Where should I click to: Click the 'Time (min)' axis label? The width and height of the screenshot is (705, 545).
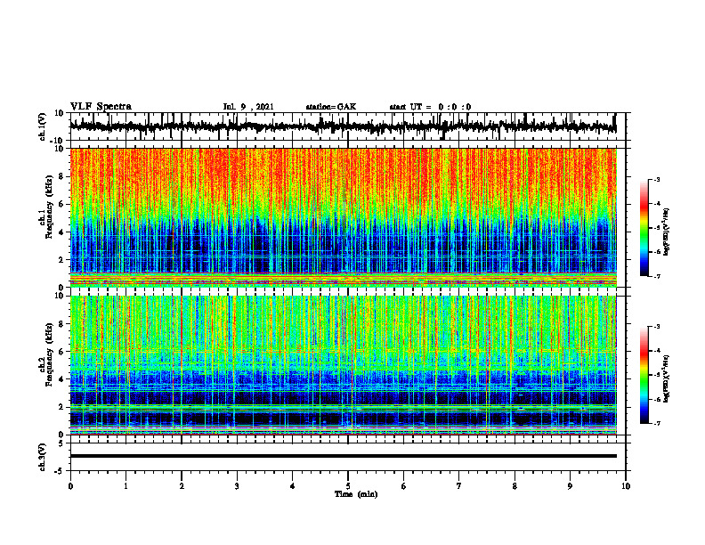[356, 494]
